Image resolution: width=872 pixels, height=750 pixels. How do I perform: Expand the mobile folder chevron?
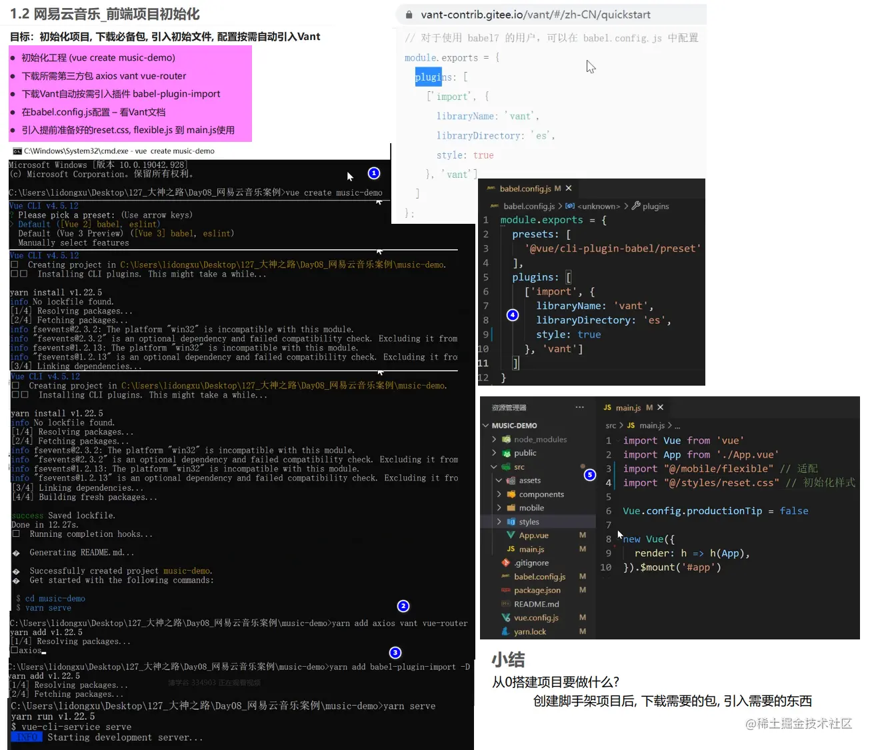[x=499, y=508]
